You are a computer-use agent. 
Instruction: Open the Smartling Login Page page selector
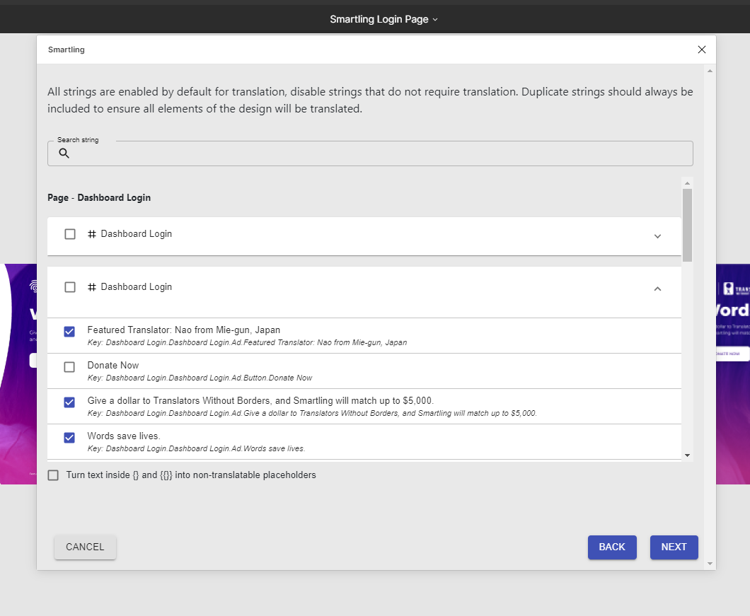coord(384,19)
